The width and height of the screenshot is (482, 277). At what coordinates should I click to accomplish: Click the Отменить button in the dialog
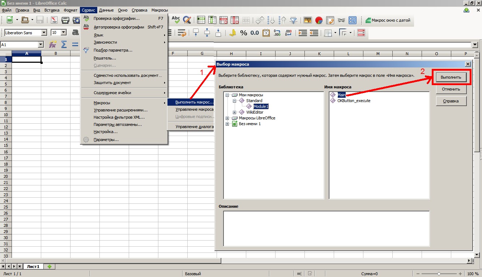451,89
